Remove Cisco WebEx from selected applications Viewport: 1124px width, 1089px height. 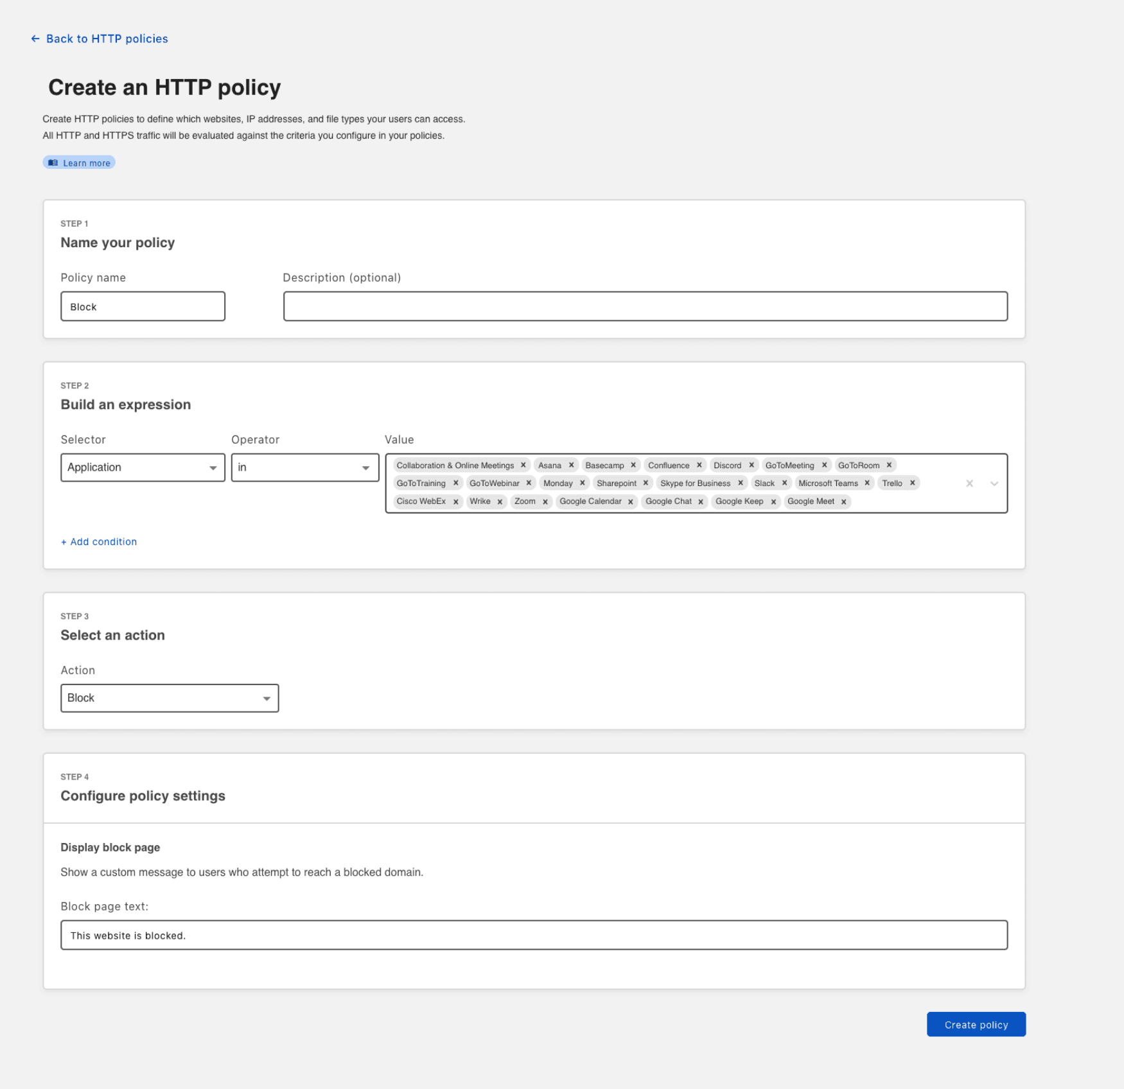[455, 501]
